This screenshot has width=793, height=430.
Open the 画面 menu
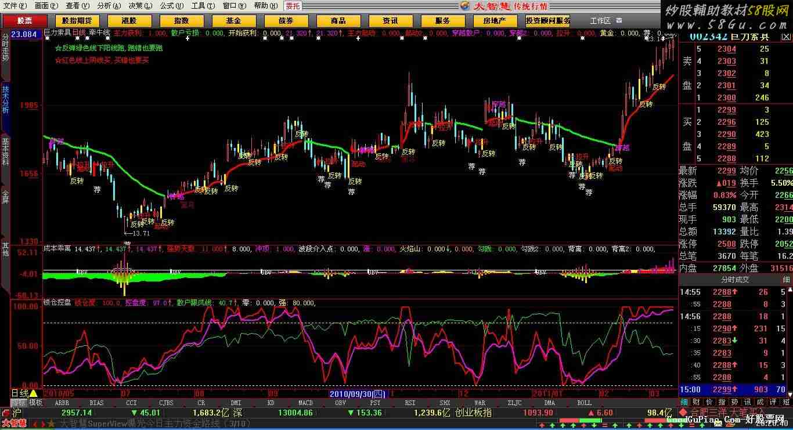tap(46, 5)
